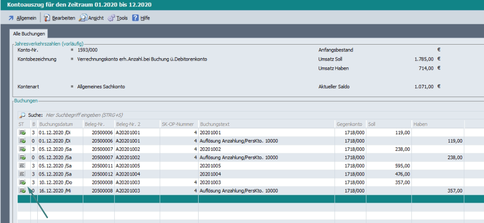Screen dimensions: 484x223
Task: Sort by the Buchungsdatum column header
Action: coord(60,124)
